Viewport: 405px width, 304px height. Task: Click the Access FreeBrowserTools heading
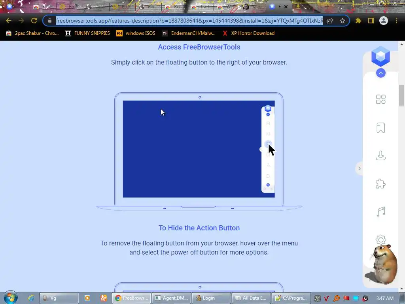click(x=199, y=47)
